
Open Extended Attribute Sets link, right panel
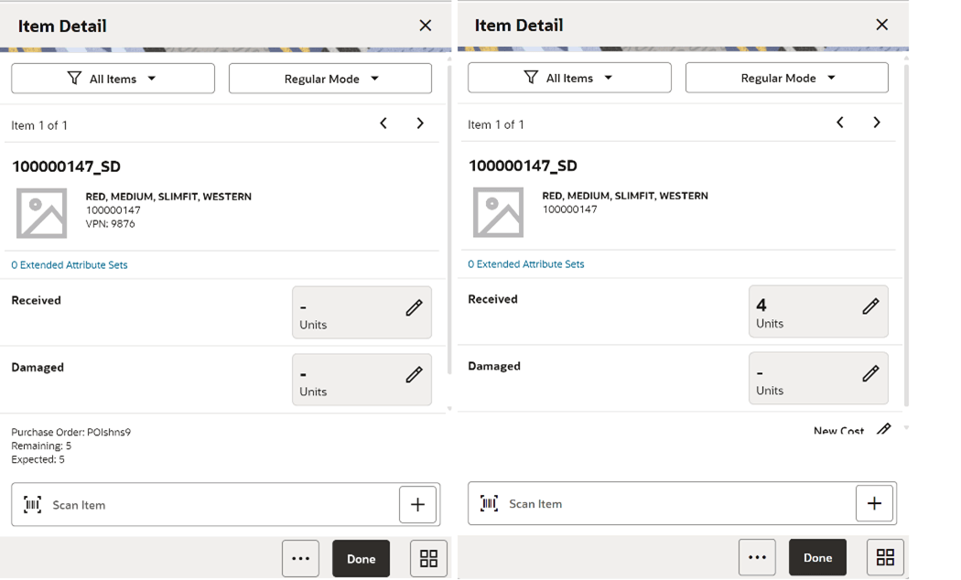click(526, 264)
